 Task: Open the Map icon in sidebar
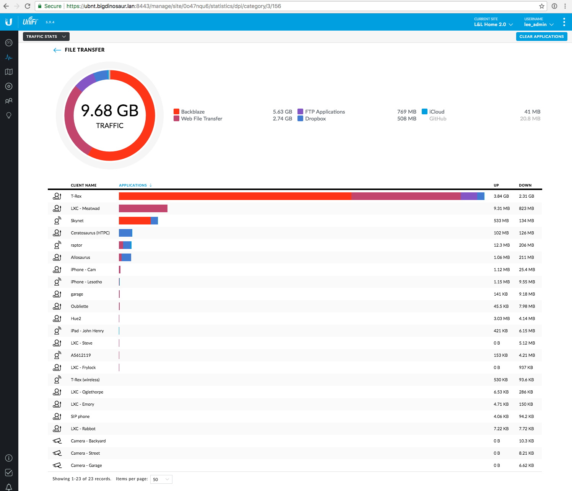tap(9, 72)
